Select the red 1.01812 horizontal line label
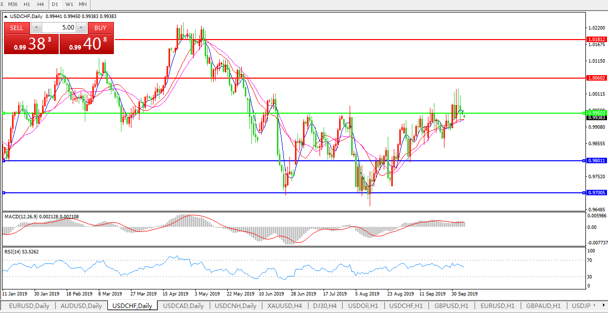The height and width of the screenshot is (313, 608). (x=597, y=39)
